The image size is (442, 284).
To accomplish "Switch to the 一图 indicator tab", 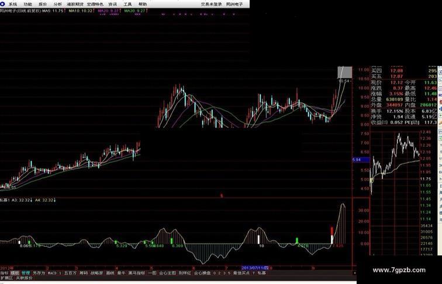I will click(152, 273).
